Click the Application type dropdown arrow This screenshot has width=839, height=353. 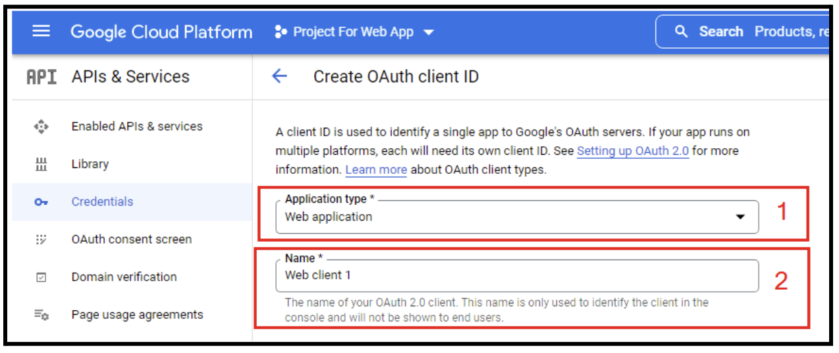pyautogui.click(x=740, y=217)
